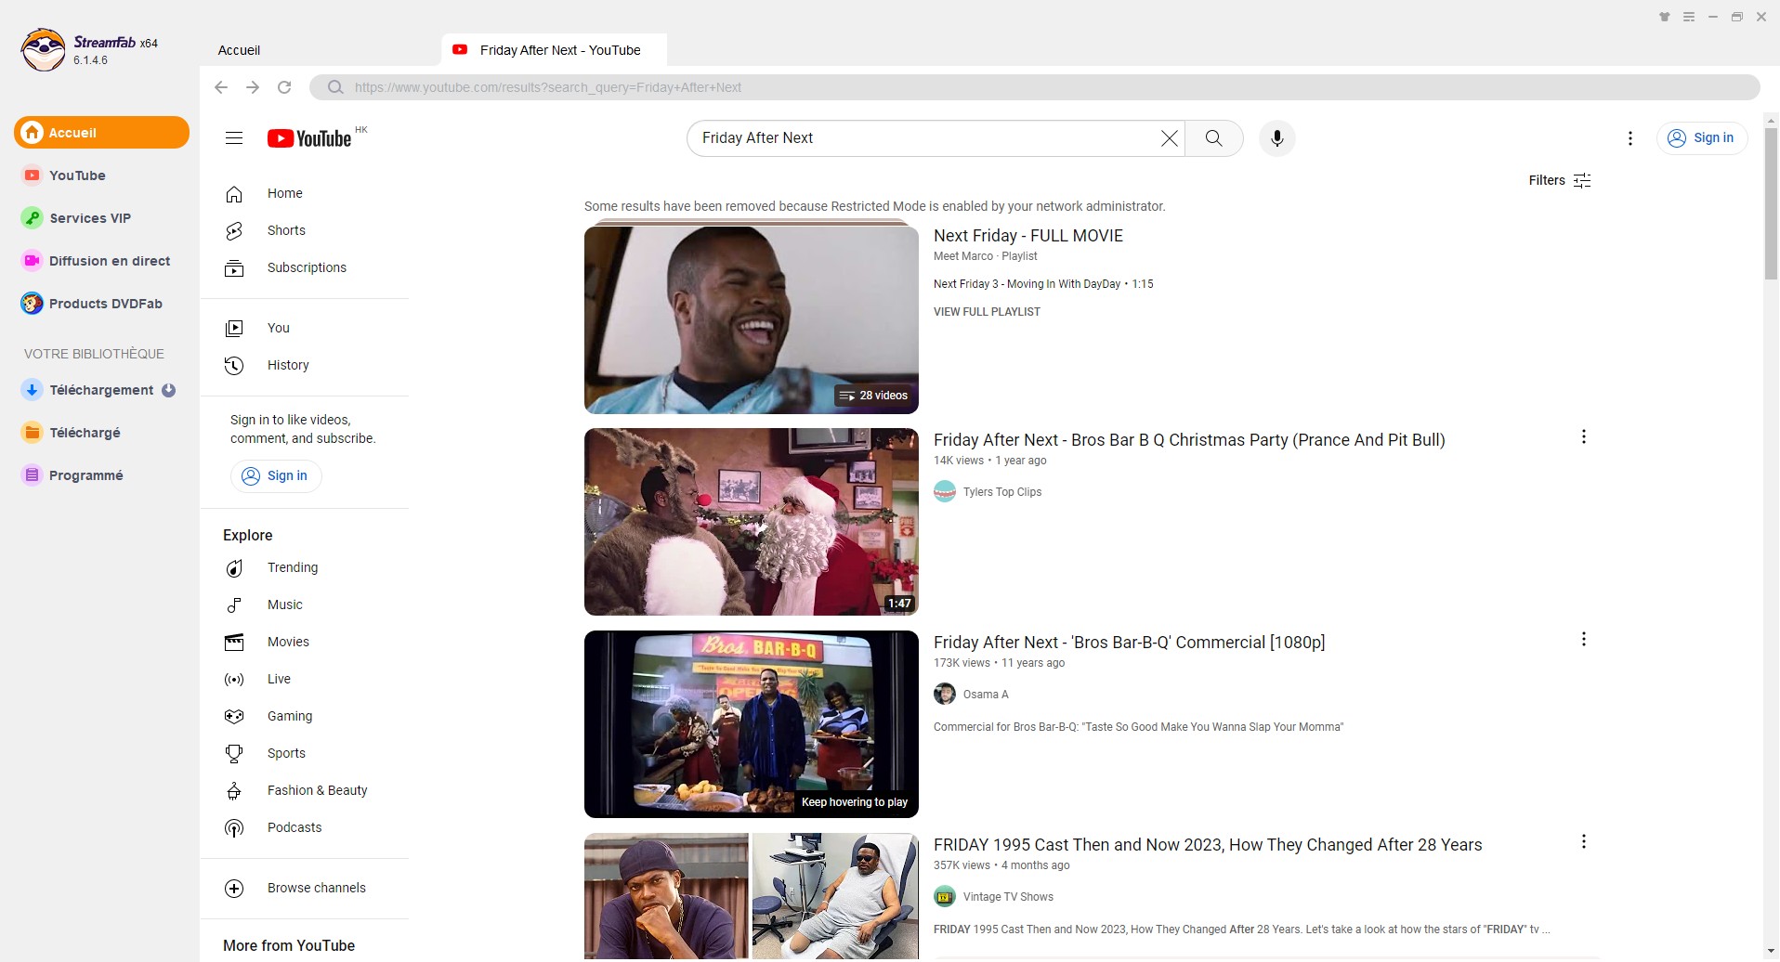Click Next Friday 3 - Moving In With DayDay
Screen dimensions: 1780x962
pos(1027,284)
